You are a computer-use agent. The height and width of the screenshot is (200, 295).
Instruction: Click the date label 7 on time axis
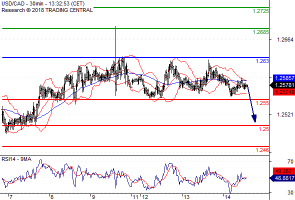pyautogui.click(x=11, y=197)
